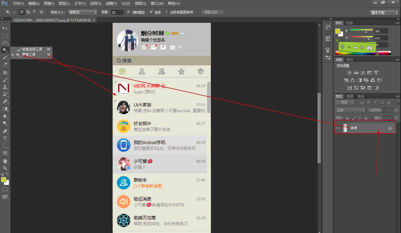Choose Add to Selection mode
The height and width of the screenshot is (233, 401).
(28, 12)
